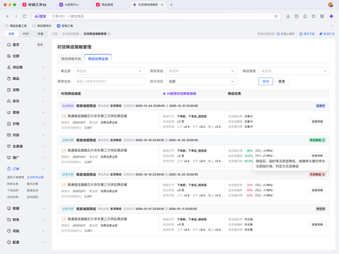This screenshot has height=254, width=339.
Task: Switch to the AI经营中心 browser tab
Action: click(69, 5)
